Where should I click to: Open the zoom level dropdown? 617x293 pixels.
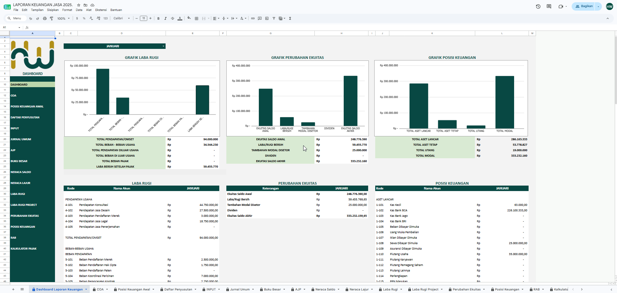tap(63, 18)
